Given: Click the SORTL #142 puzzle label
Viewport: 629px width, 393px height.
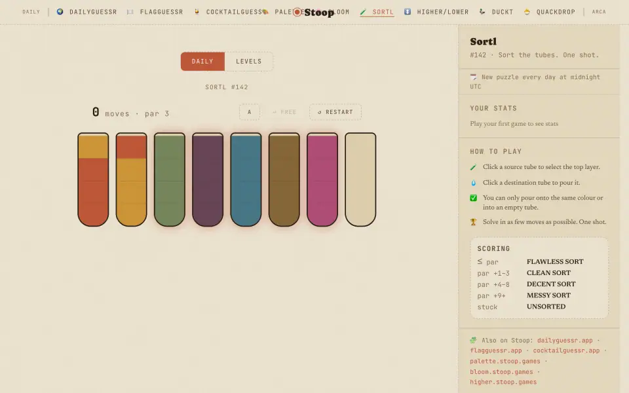Looking at the screenshot, I should [227, 87].
